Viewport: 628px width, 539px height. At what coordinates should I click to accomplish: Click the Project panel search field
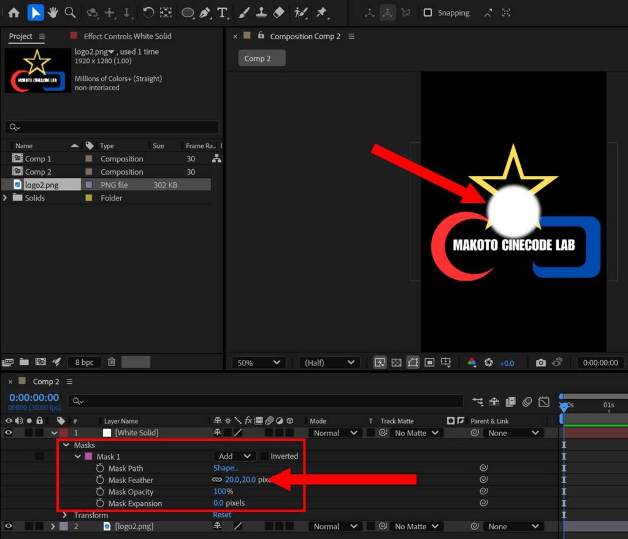(x=112, y=128)
